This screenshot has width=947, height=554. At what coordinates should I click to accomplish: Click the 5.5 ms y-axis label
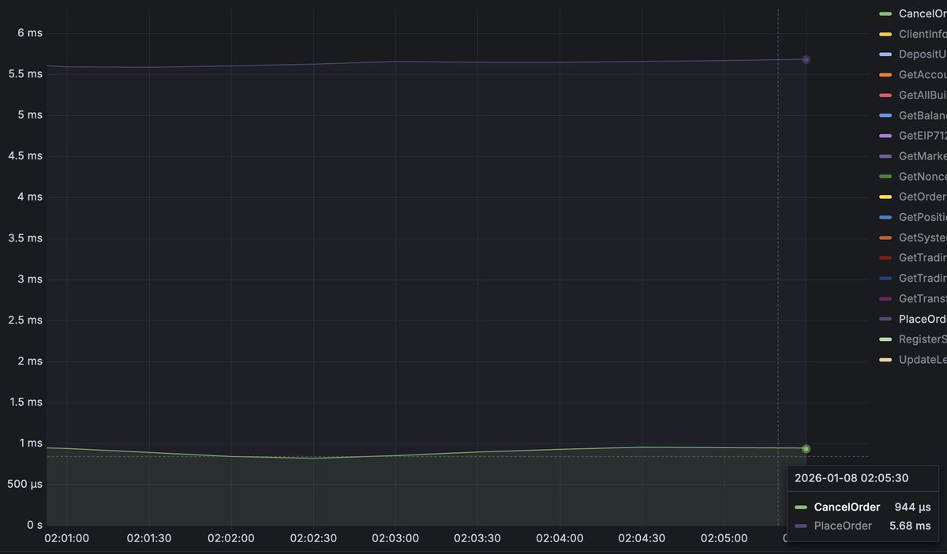pos(25,73)
